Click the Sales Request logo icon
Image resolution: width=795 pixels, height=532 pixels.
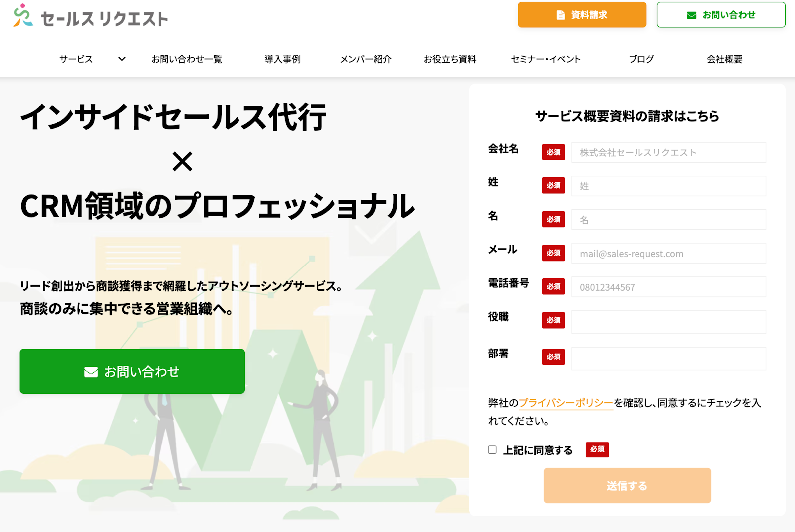point(23,16)
